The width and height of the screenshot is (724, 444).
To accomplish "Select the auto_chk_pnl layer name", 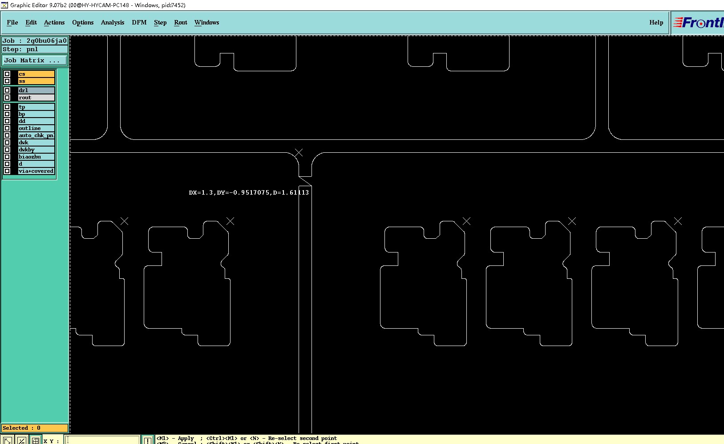I will pyautogui.click(x=36, y=135).
